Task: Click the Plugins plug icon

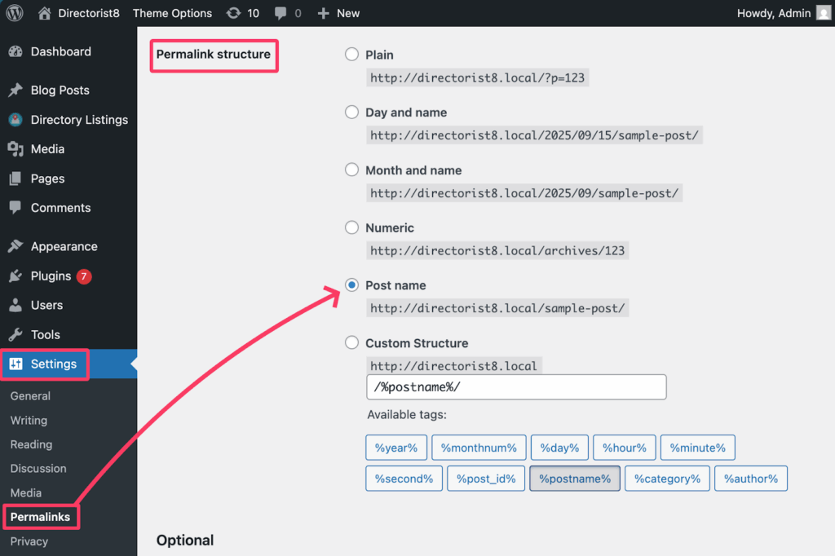Action: 15,276
